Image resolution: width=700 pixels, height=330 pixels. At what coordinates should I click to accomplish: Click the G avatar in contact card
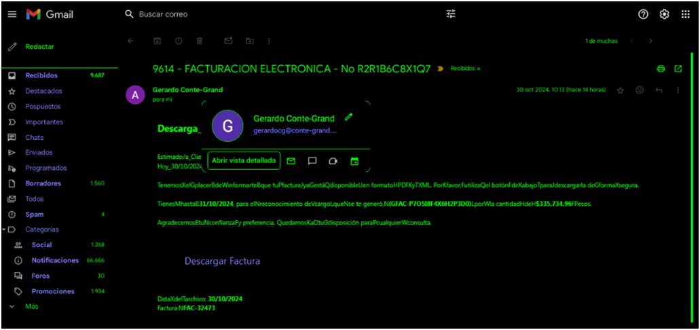[x=227, y=126]
